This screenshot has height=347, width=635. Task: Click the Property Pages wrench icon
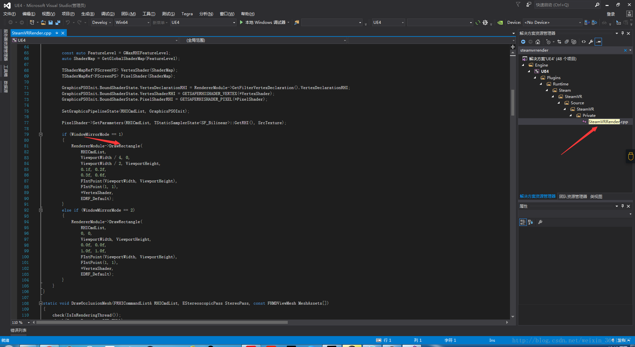(x=540, y=222)
